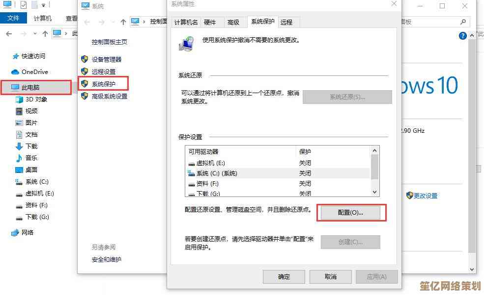Click the 远程设置 shield icon
This screenshot has height=295, width=484.
pos(85,72)
